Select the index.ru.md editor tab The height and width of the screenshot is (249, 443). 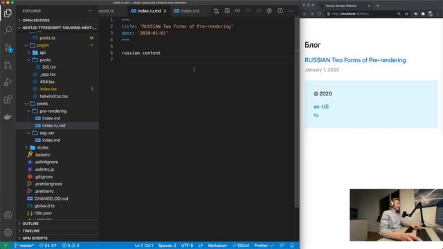pos(150,11)
